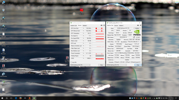Open the Fan Speed (RPM) sensor dropdown
Viewport: 179px width, 100px height.
tap(83, 38)
